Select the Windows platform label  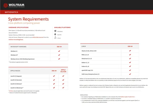coord(60,31)
